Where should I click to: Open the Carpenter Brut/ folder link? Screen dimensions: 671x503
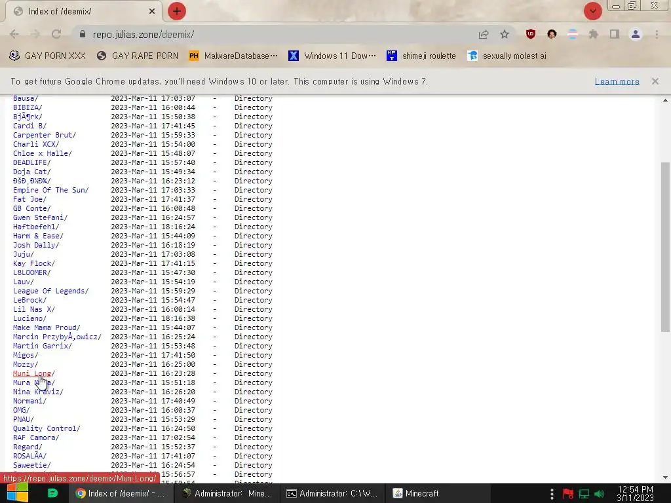(45, 135)
